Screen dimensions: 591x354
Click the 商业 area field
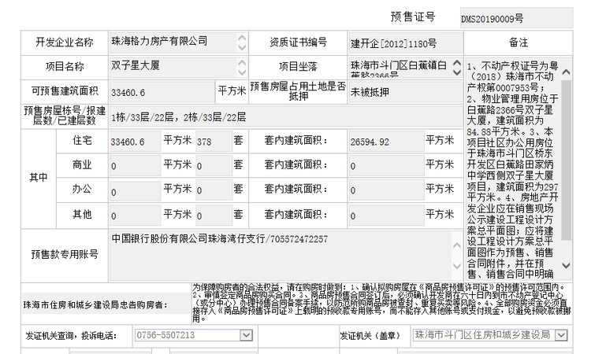coord(135,166)
